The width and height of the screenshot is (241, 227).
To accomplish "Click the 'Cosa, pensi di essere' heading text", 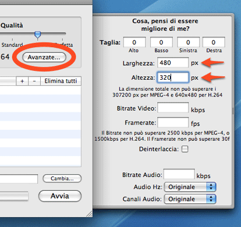I will tap(165, 21).
